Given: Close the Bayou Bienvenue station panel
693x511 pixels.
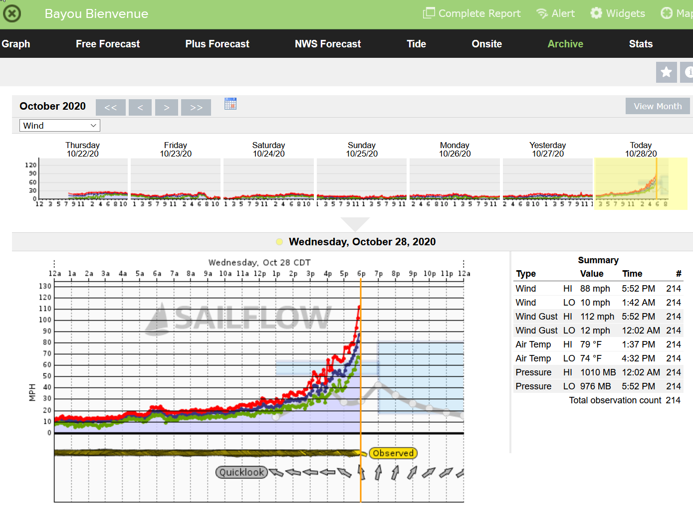Looking at the screenshot, I should click(x=12, y=13).
